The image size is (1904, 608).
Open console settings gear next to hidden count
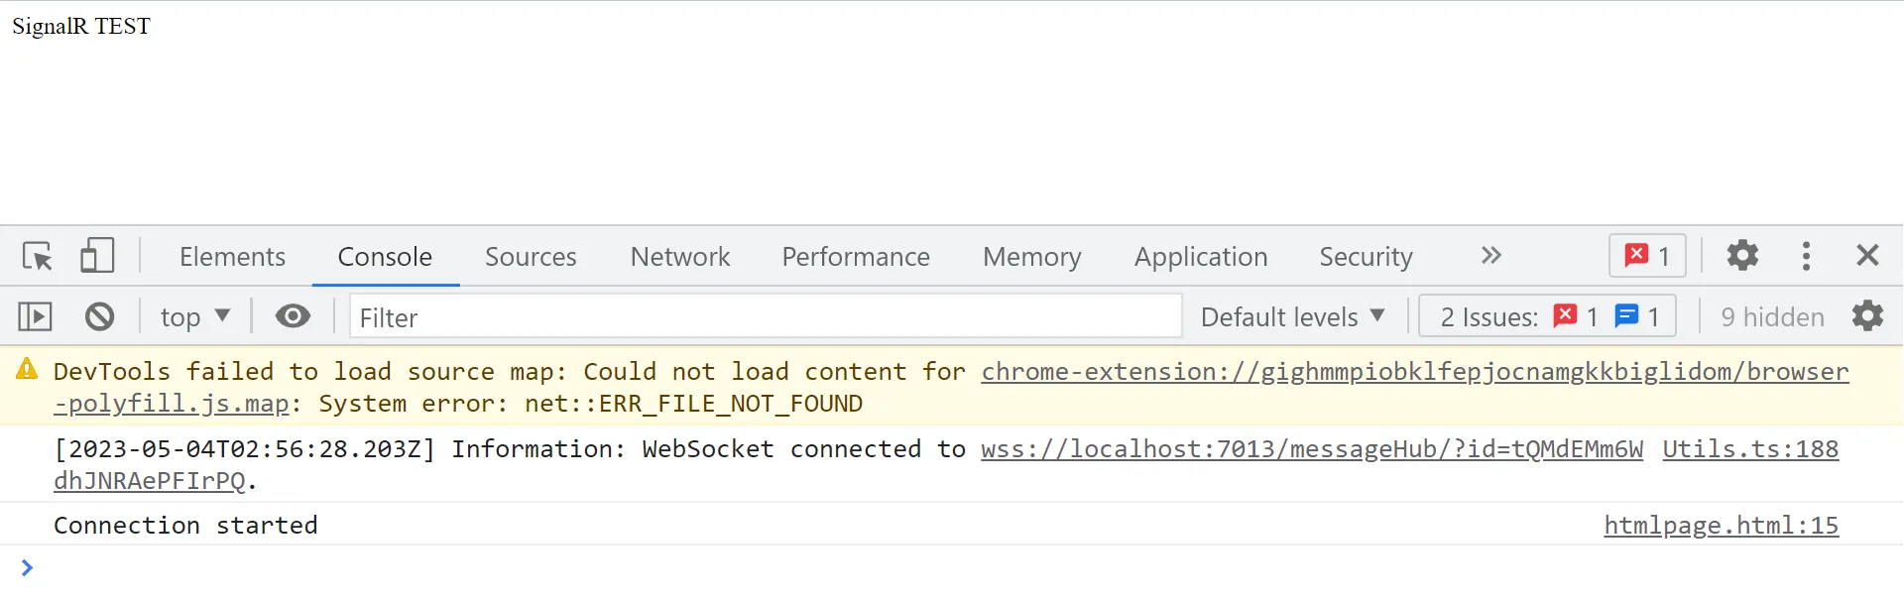tap(1867, 316)
